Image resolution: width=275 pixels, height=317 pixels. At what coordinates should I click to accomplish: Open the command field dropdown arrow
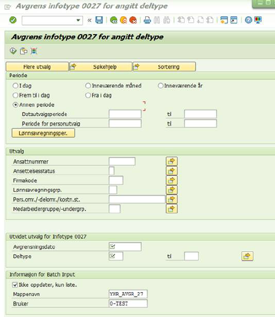(x=78, y=20)
